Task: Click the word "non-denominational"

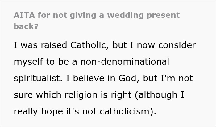Action: click(x=124, y=62)
